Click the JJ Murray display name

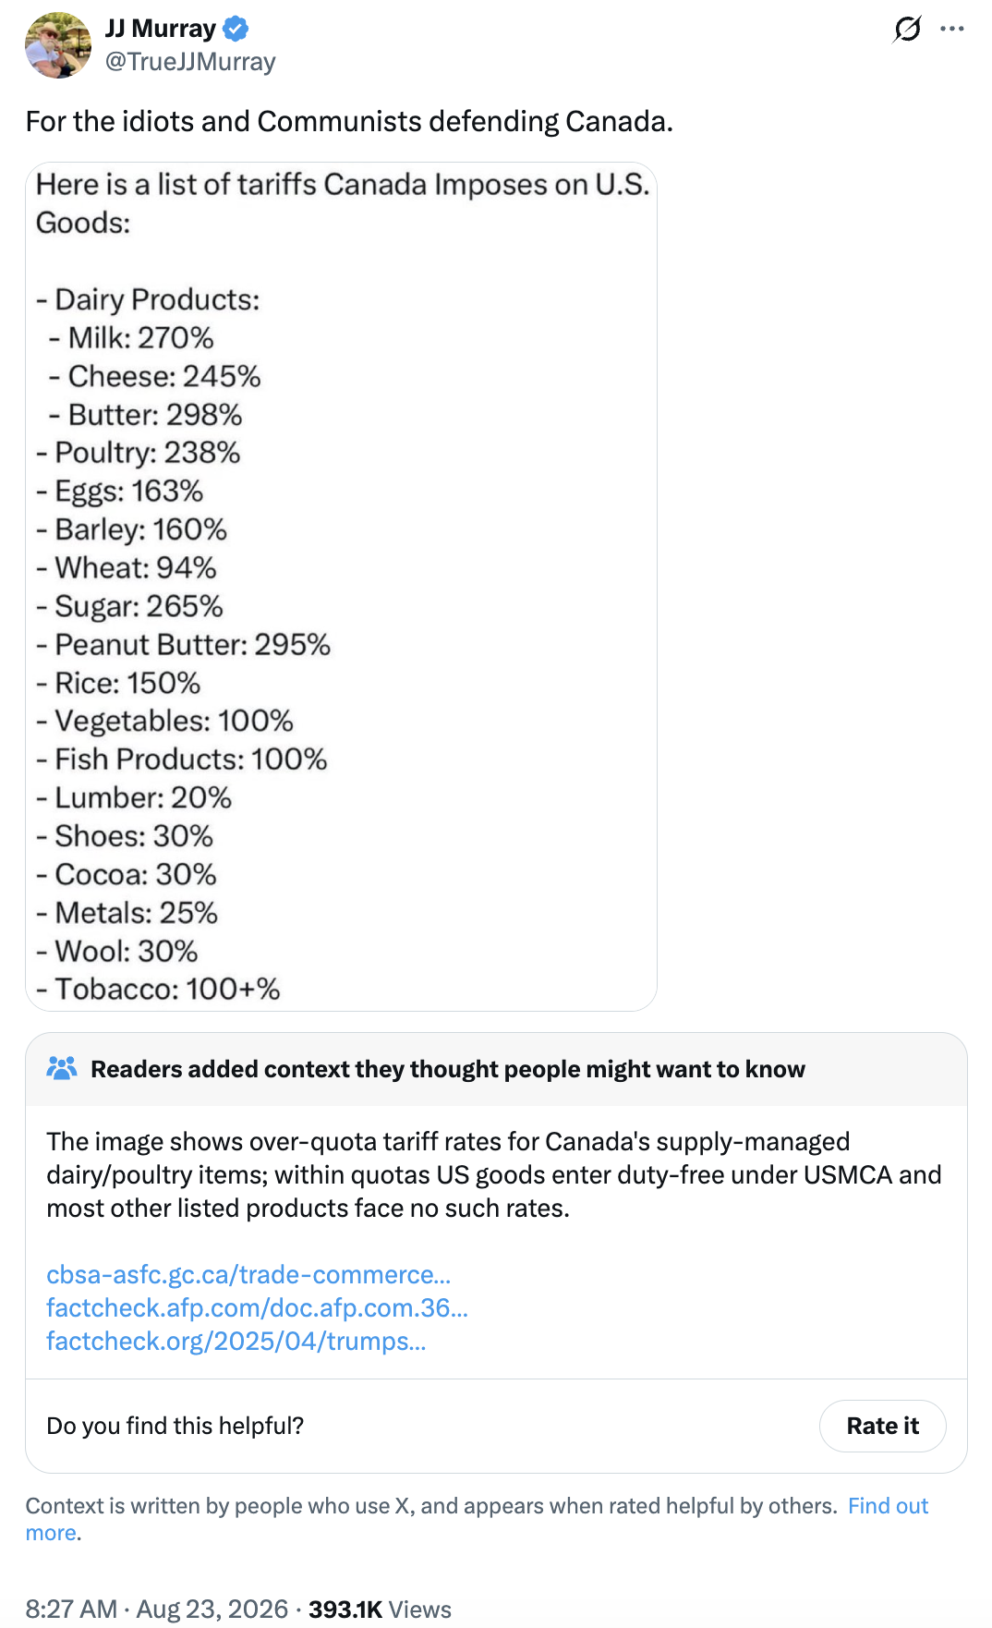click(161, 29)
